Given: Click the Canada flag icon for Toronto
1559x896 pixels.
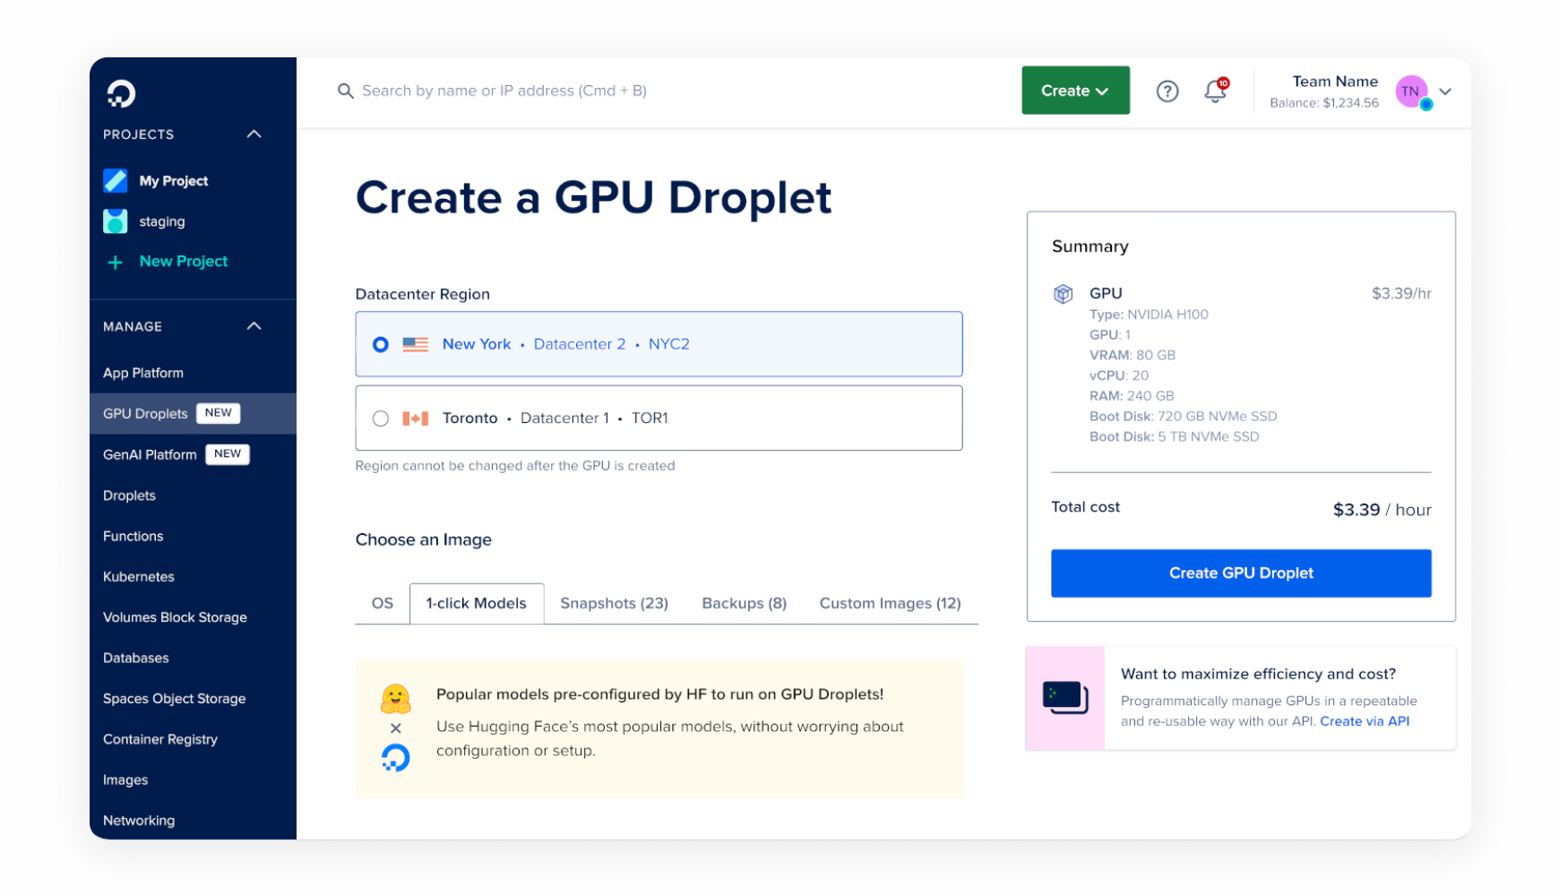Looking at the screenshot, I should tap(415, 418).
